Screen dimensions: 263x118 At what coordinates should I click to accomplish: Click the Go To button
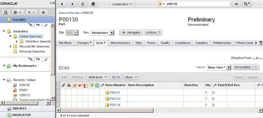(x=116, y=77)
